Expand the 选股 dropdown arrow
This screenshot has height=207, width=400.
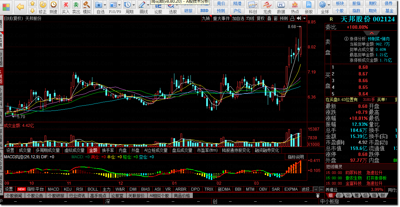pos(177,5)
